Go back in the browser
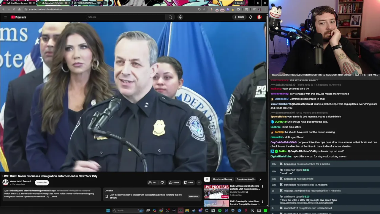 3,9
